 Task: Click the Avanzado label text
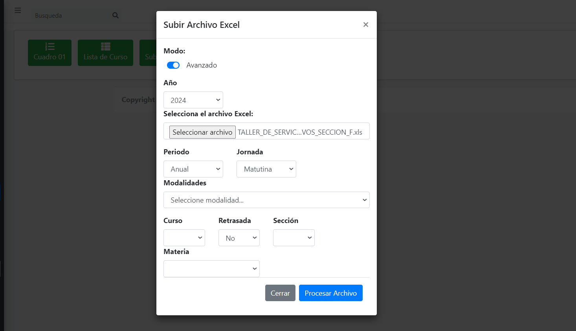[x=202, y=65]
